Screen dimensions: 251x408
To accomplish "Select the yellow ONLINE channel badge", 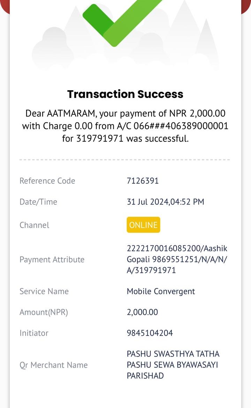I will [143, 225].
